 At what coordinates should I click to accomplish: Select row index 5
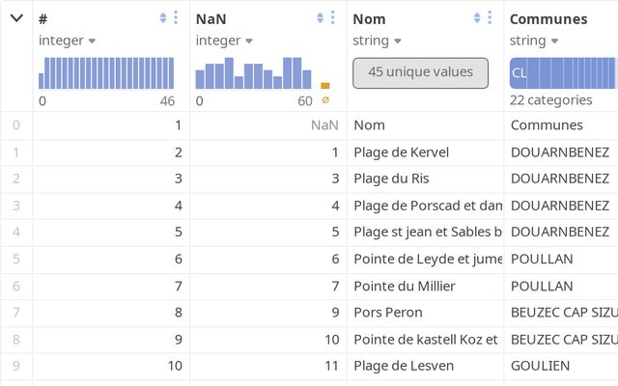[15, 260]
